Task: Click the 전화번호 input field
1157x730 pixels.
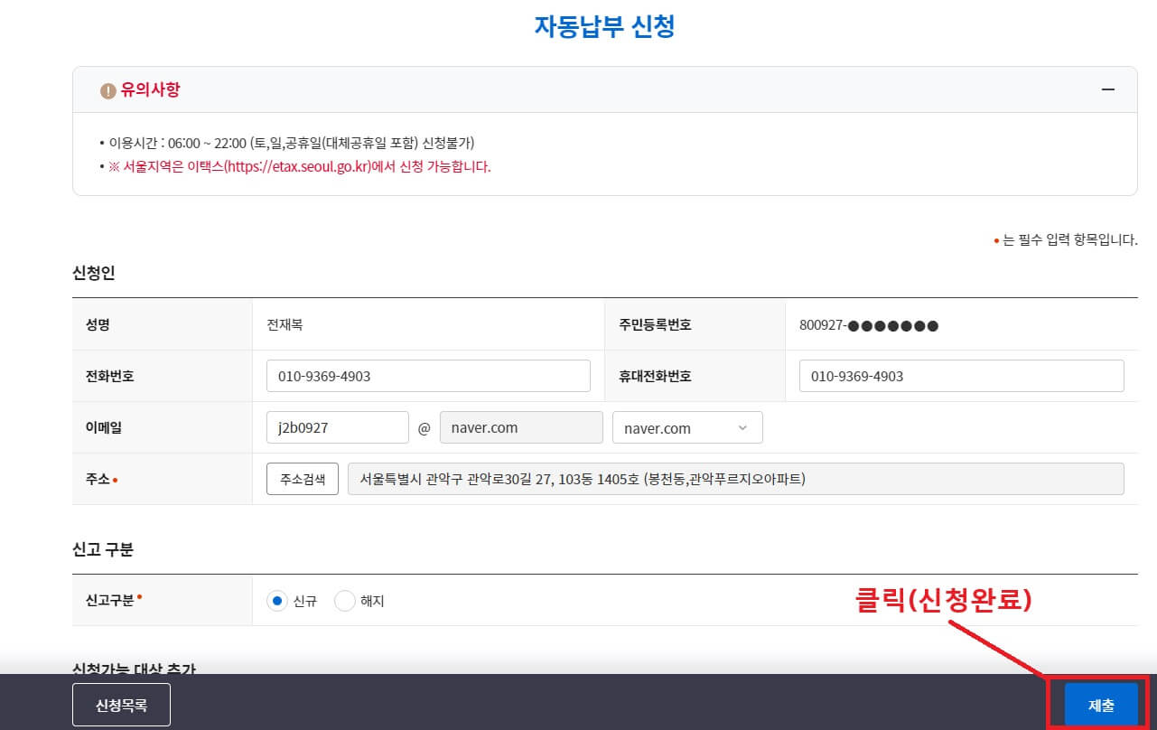Action: coord(428,376)
